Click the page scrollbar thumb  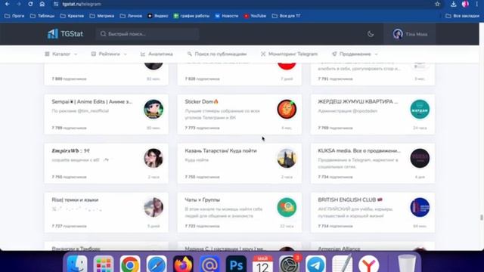click(482, 218)
